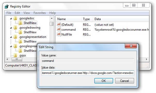156x93 pixels.
Task: Click the tree horizontal scrollbar thumb
Action: 17,59
